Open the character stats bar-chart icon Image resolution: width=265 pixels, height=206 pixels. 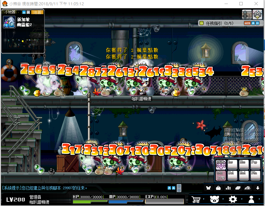pyautogui.click(x=228, y=188)
